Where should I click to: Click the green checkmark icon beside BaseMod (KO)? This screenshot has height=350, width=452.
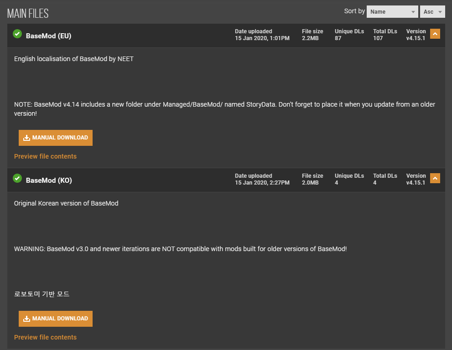[x=17, y=179]
